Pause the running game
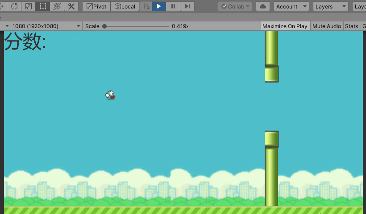The image size is (366, 214). pyautogui.click(x=173, y=6)
